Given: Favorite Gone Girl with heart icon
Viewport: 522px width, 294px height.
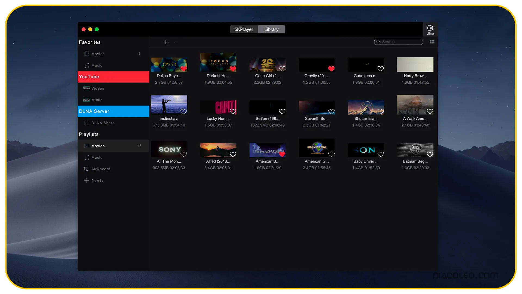Looking at the screenshot, I should click(282, 69).
